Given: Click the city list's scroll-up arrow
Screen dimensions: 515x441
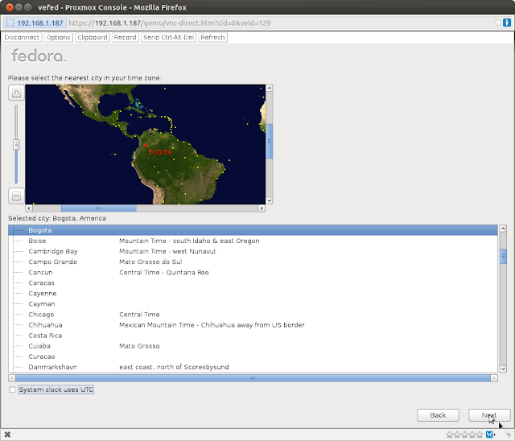Looking at the screenshot, I should click(503, 229).
